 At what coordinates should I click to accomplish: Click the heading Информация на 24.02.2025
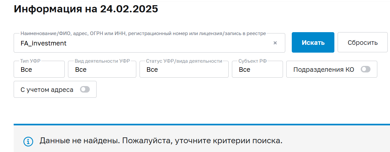click(x=86, y=9)
